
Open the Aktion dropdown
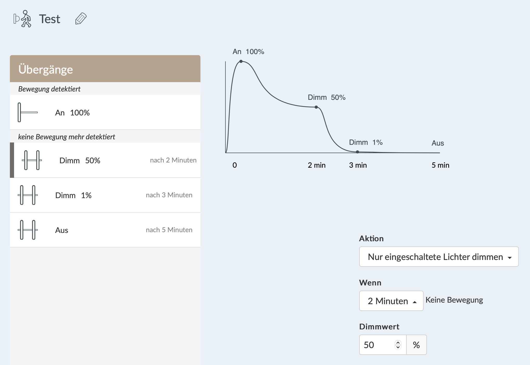[x=439, y=257]
